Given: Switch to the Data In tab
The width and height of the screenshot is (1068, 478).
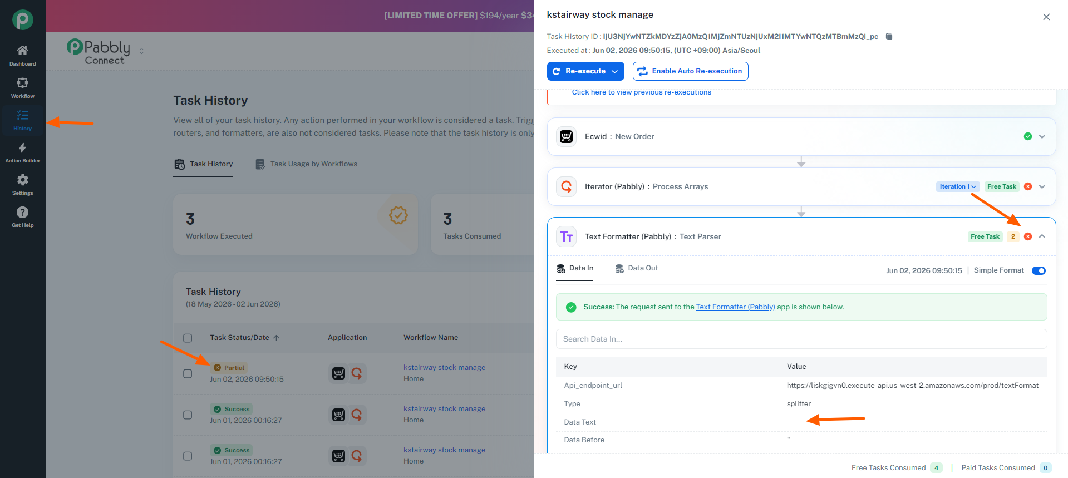Looking at the screenshot, I should tap(575, 268).
